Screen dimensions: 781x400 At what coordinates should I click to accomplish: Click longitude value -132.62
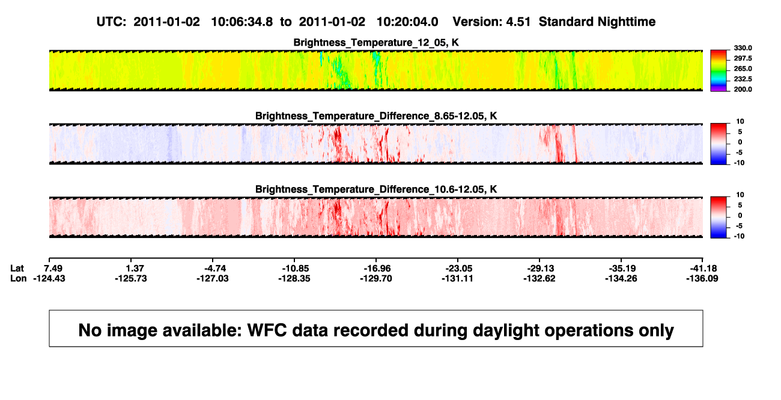pos(538,278)
